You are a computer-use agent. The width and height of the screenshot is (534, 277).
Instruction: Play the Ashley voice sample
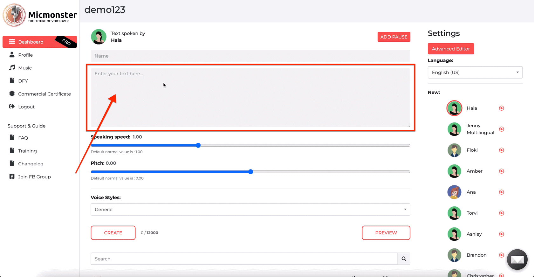click(x=501, y=234)
